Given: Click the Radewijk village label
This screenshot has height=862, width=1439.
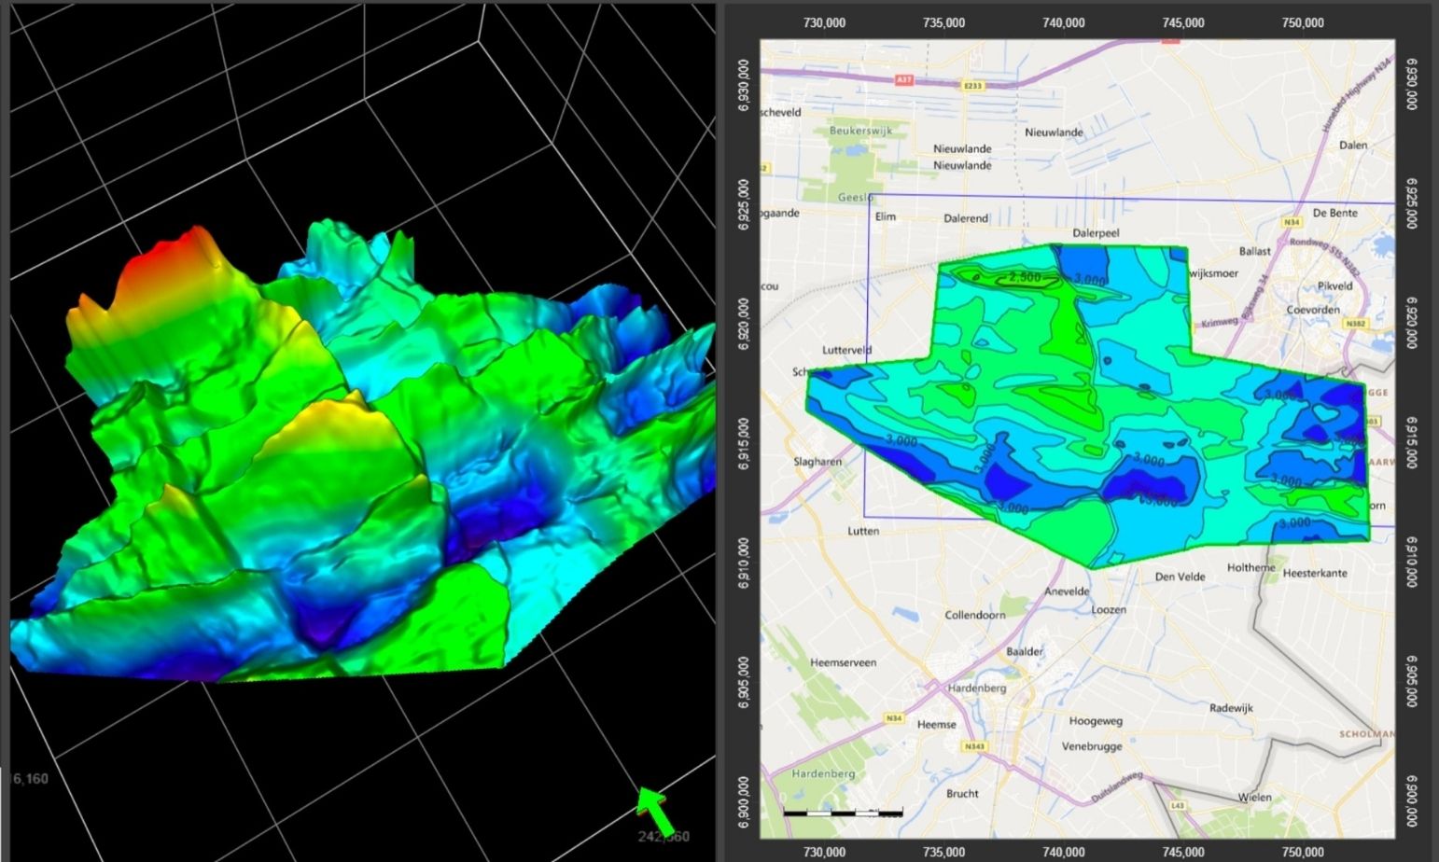Looking at the screenshot, I should [1231, 708].
